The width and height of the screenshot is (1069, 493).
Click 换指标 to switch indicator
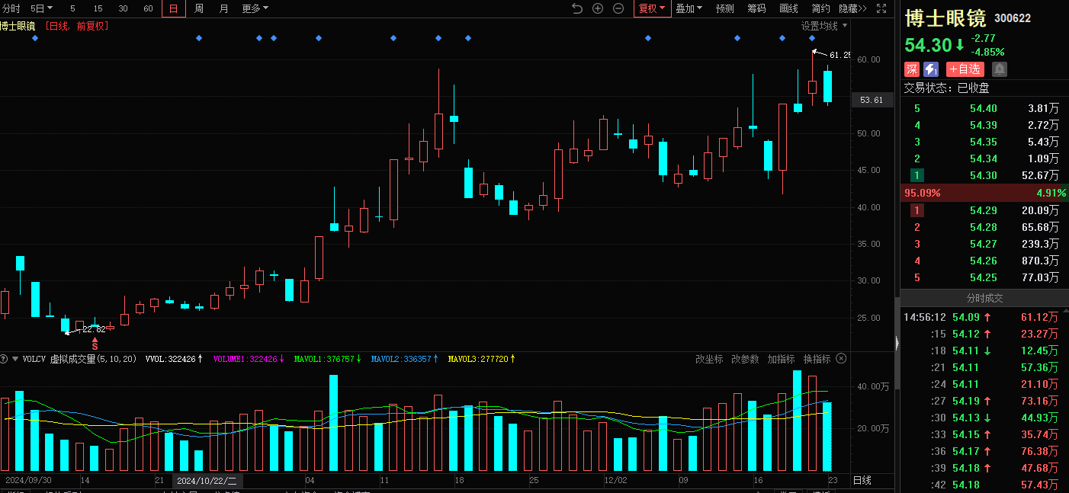pyautogui.click(x=817, y=358)
